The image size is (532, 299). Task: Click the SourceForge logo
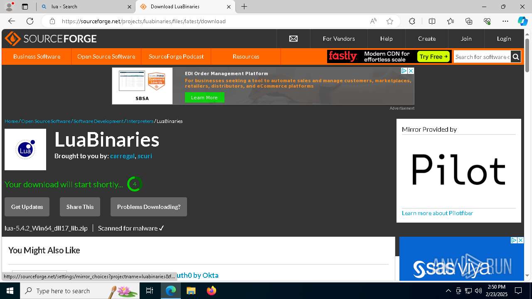[x=51, y=39]
